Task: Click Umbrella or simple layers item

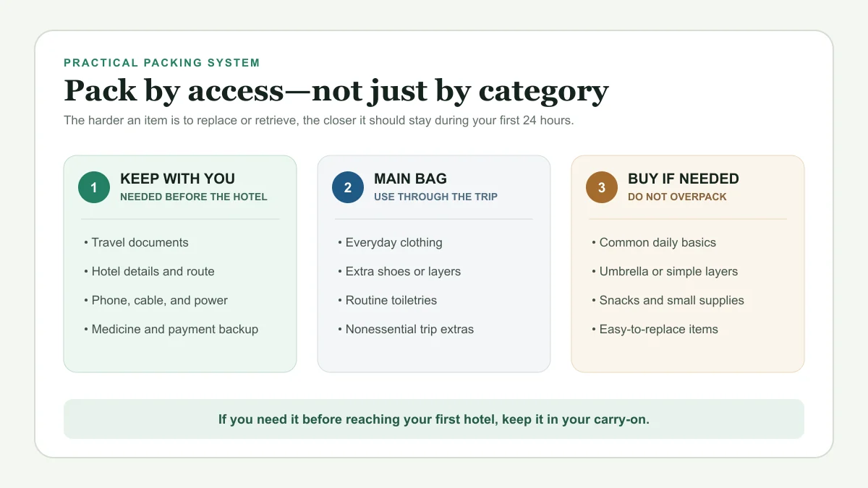Action: [665, 271]
